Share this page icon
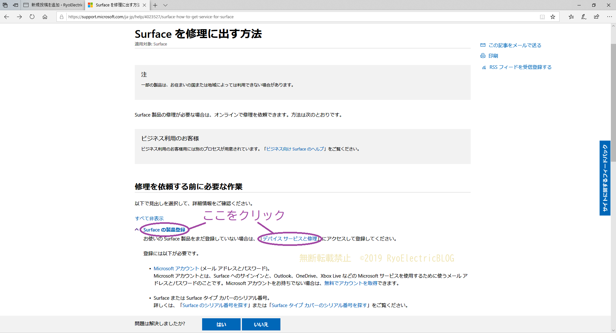The width and height of the screenshot is (616, 333). 596,17
